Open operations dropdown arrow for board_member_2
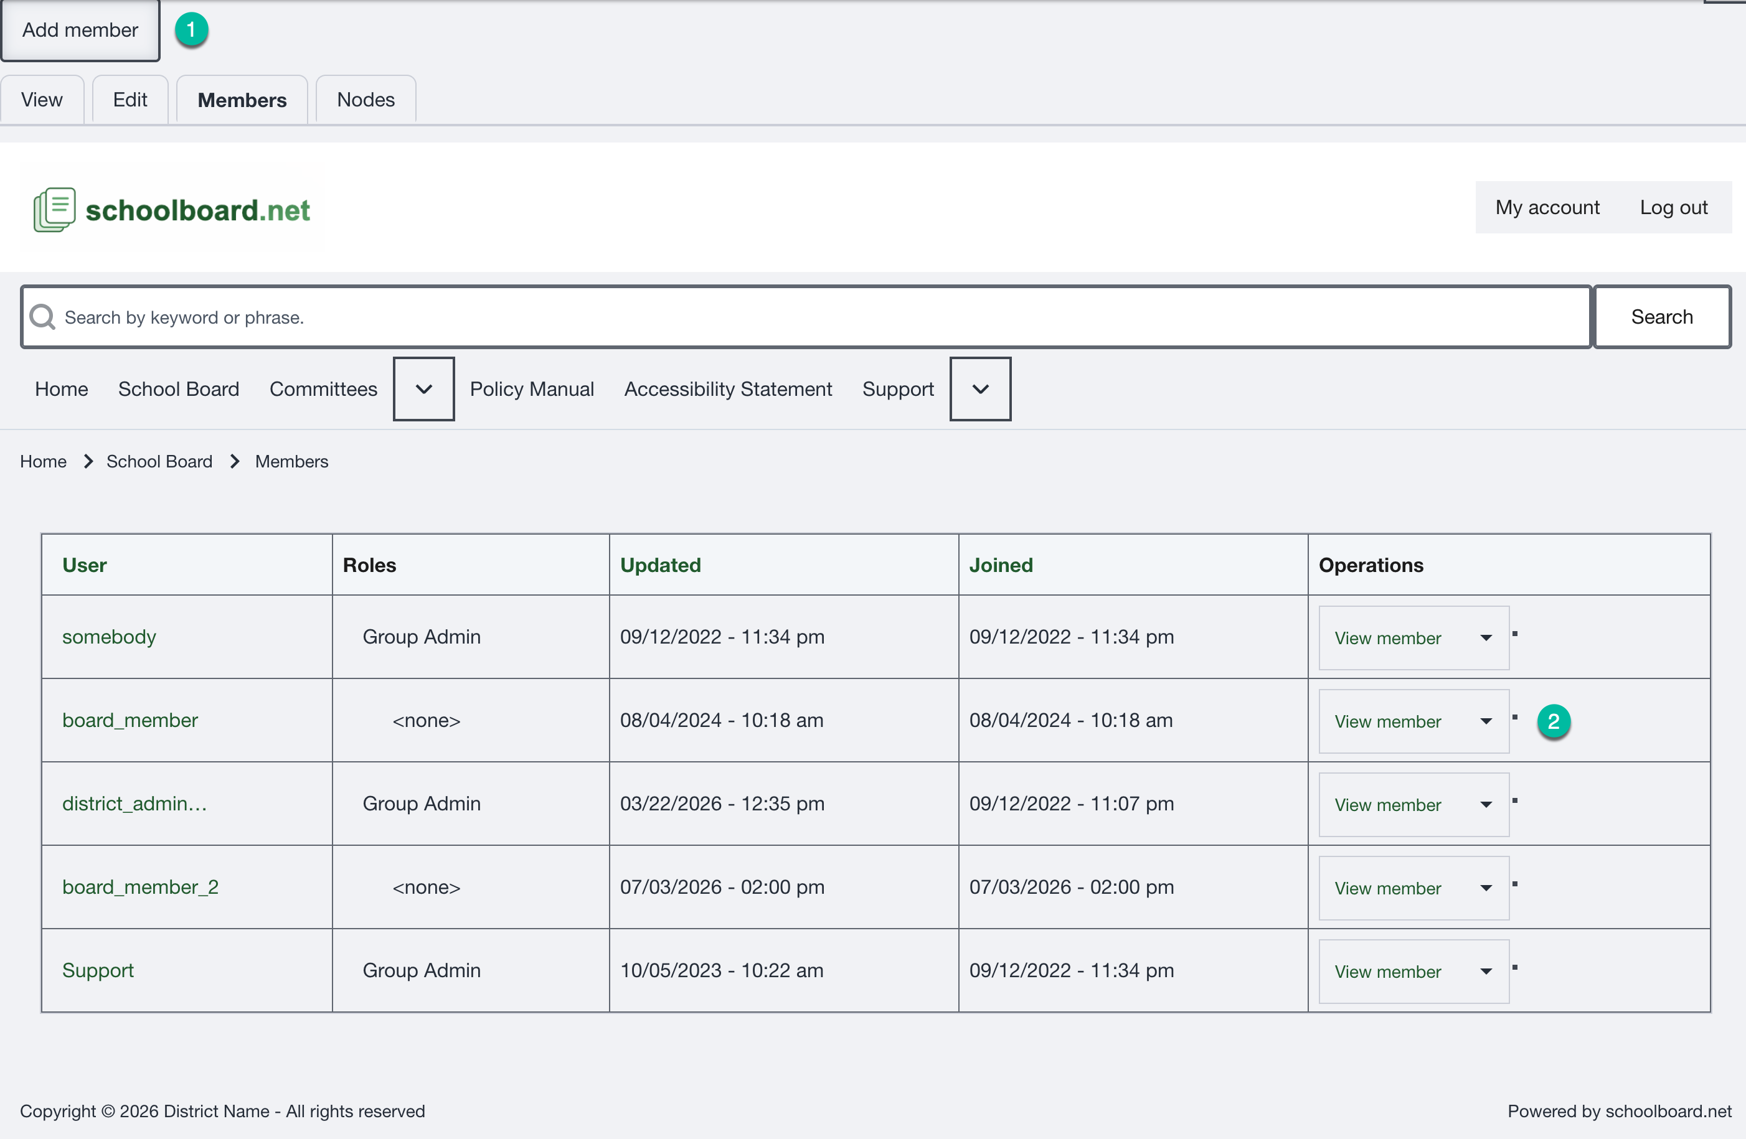 1486,888
